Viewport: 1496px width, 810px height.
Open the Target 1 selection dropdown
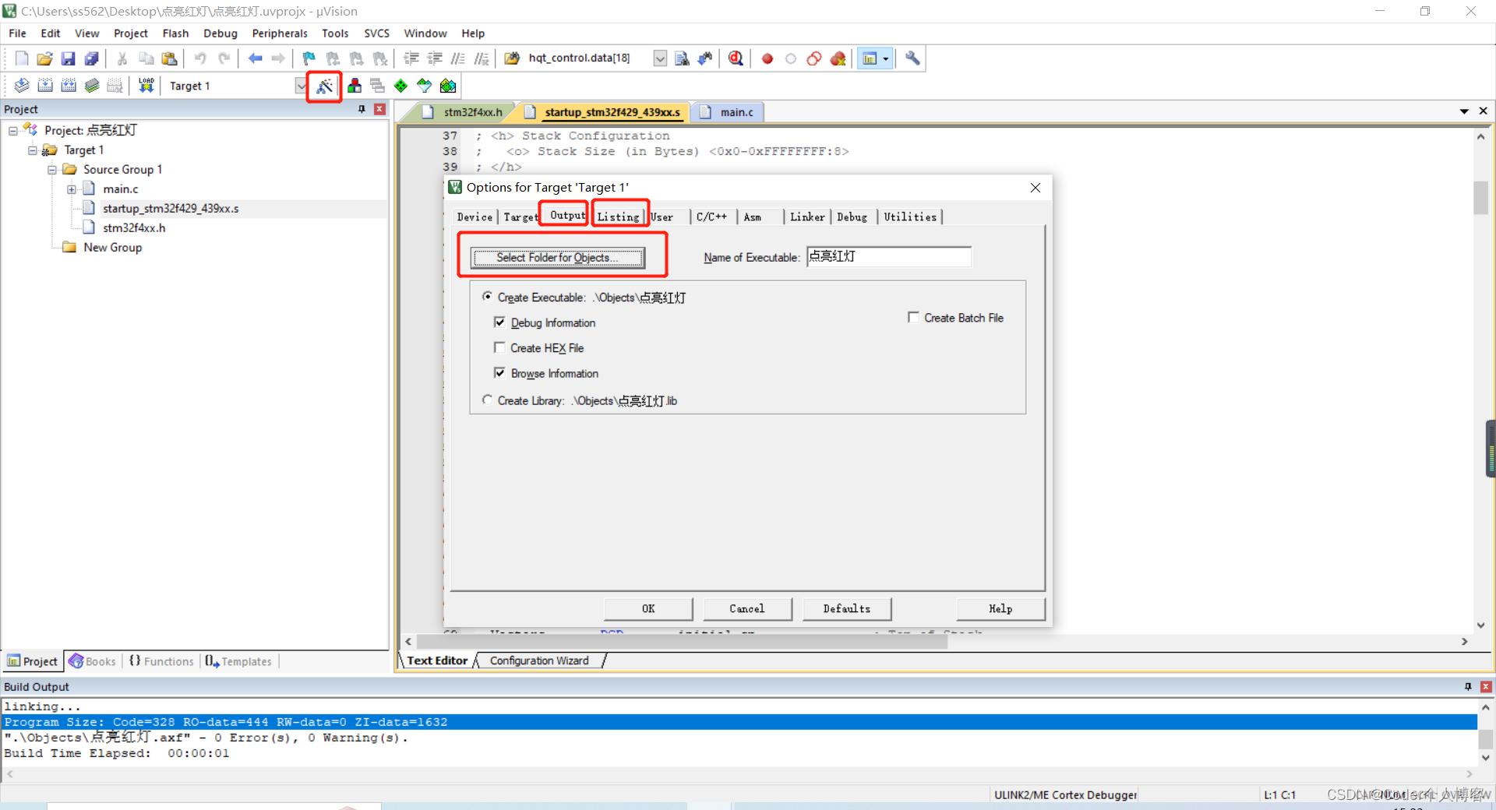tap(301, 86)
